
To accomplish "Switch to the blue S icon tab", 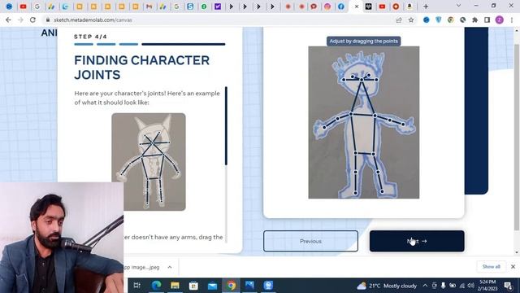I will pos(190,7).
